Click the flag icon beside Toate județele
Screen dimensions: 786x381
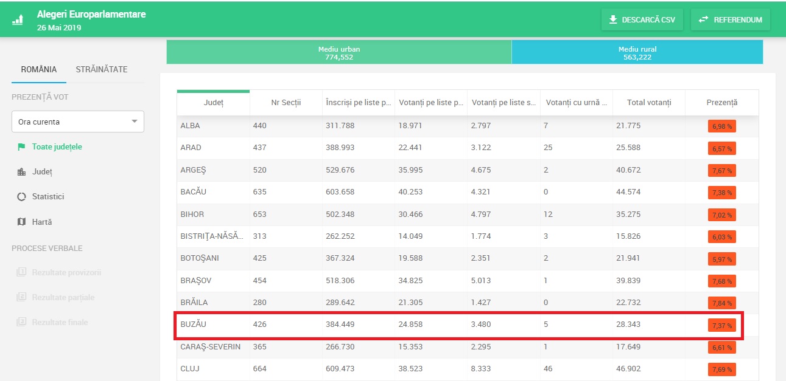click(21, 147)
